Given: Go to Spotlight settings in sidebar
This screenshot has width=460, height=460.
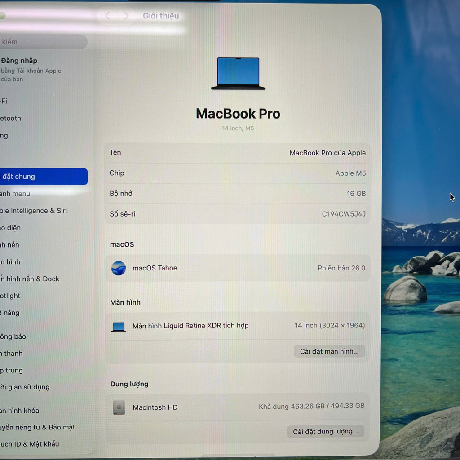Looking at the screenshot, I should tap(11, 296).
